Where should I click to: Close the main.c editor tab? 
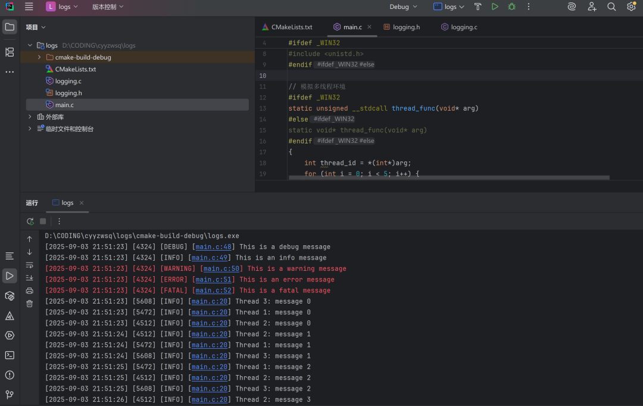pos(370,27)
